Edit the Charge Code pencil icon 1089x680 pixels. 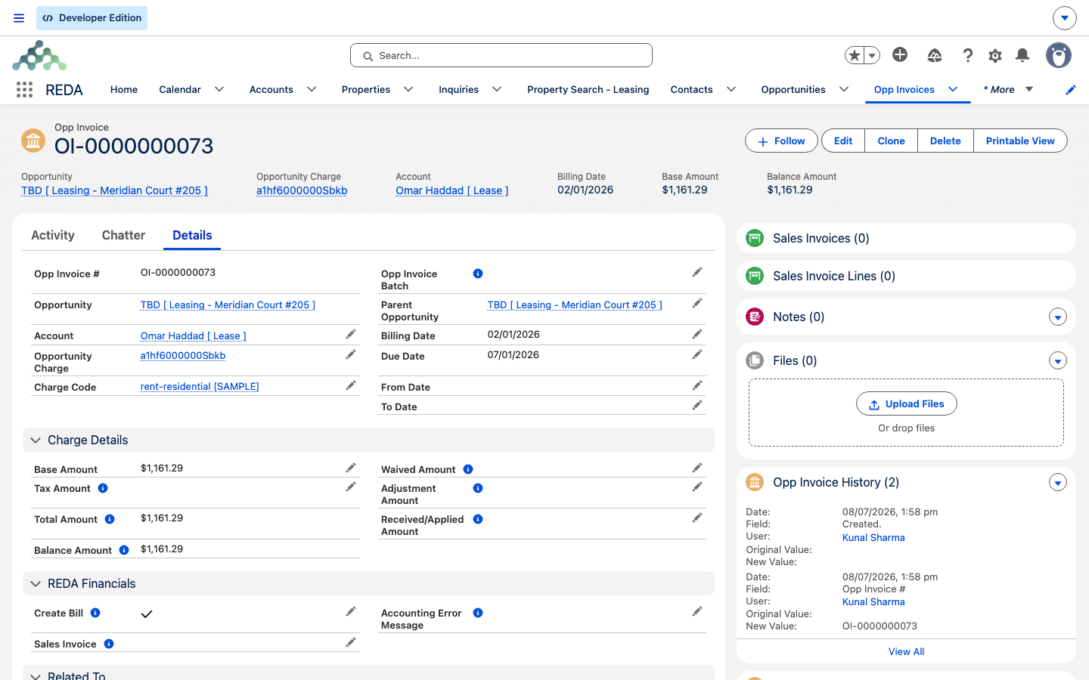coord(351,385)
